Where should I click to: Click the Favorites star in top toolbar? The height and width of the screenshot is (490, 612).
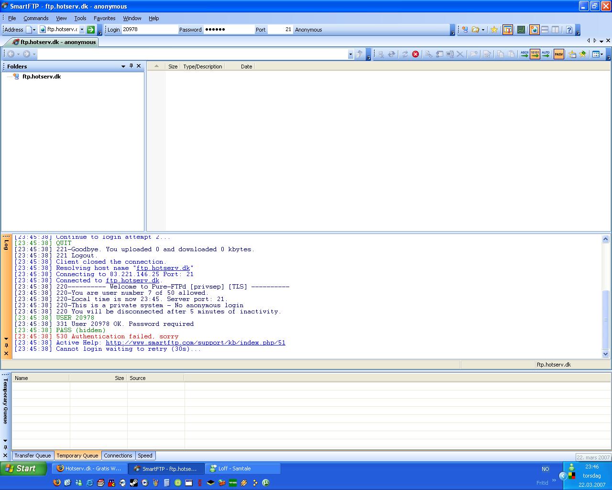coord(494,30)
